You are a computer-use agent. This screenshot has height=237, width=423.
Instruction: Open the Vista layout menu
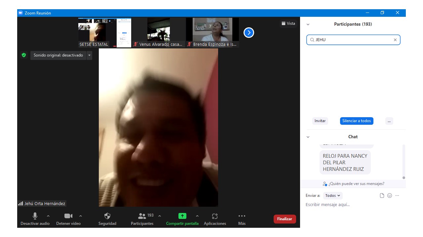click(x=288, y=23)
